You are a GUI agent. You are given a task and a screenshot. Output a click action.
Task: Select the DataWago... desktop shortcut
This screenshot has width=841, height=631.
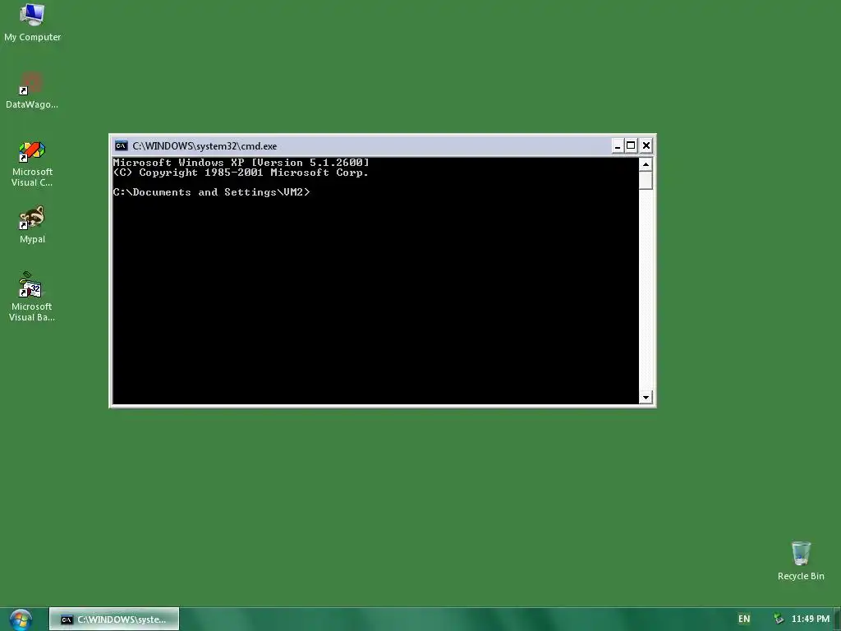pyautogui.click(x=32, y=90)
